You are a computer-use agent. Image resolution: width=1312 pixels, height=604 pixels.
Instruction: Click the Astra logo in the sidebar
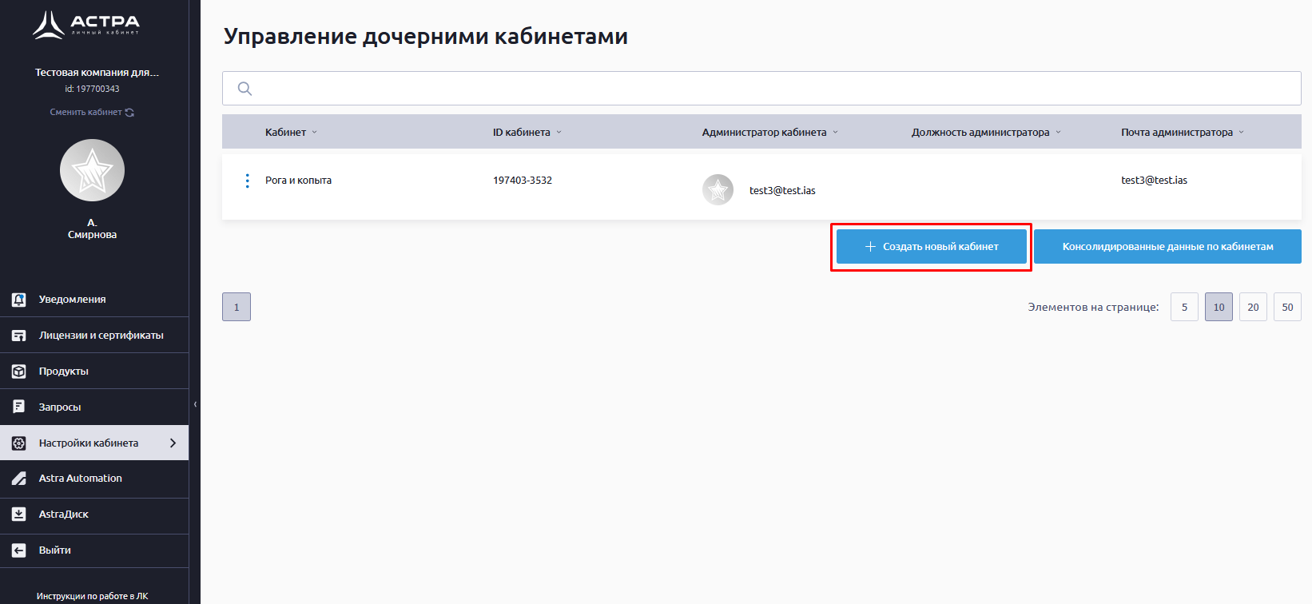(x=86, y=24)
